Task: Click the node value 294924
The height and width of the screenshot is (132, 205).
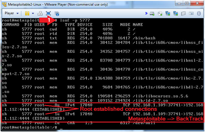Action: click(123, 101)
